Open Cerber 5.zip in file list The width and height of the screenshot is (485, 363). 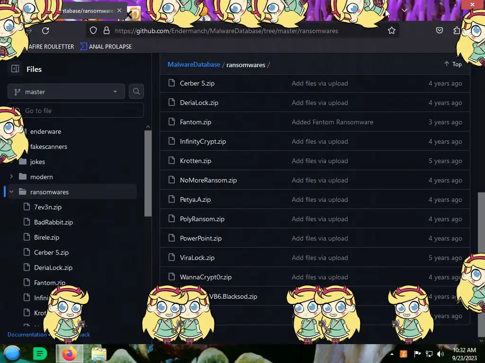click(x=197, y=83)
